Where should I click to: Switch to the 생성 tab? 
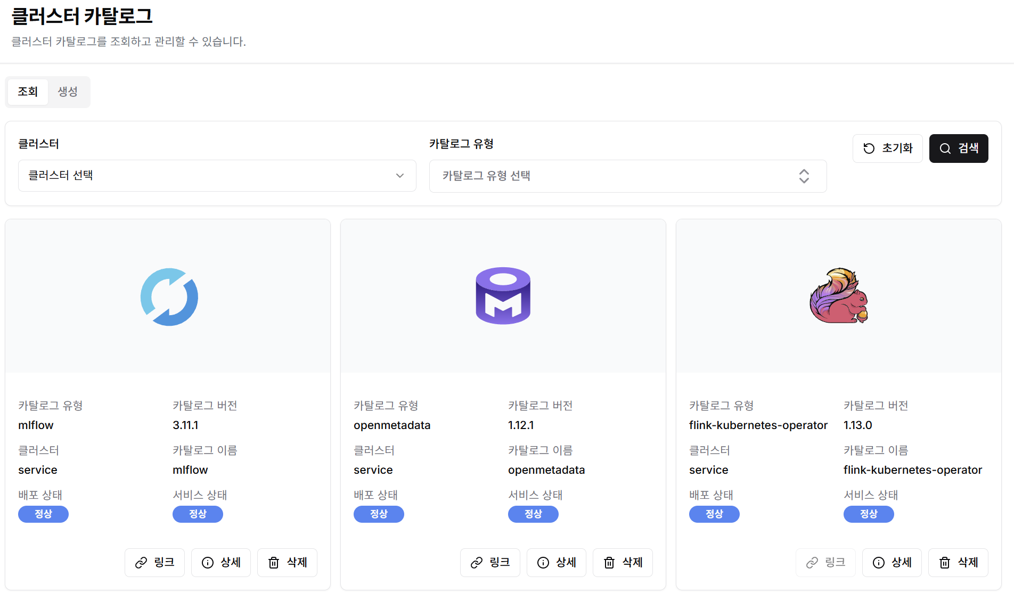point(68,92)
